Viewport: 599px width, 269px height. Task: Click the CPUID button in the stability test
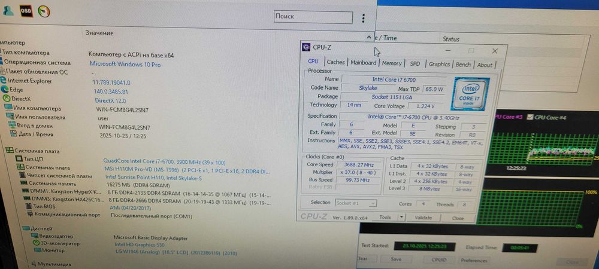[439, 260]
